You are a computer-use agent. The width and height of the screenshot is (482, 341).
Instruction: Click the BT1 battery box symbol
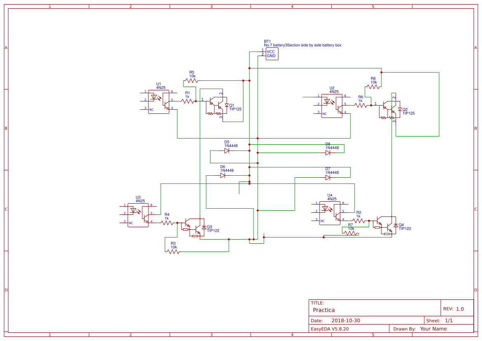(x=272, y=54)
